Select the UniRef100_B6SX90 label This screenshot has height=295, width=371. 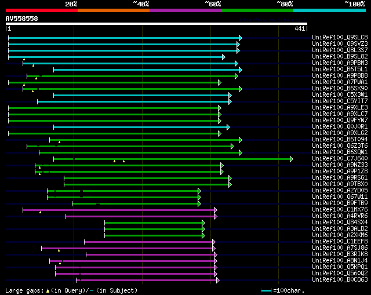coord(340,89)
